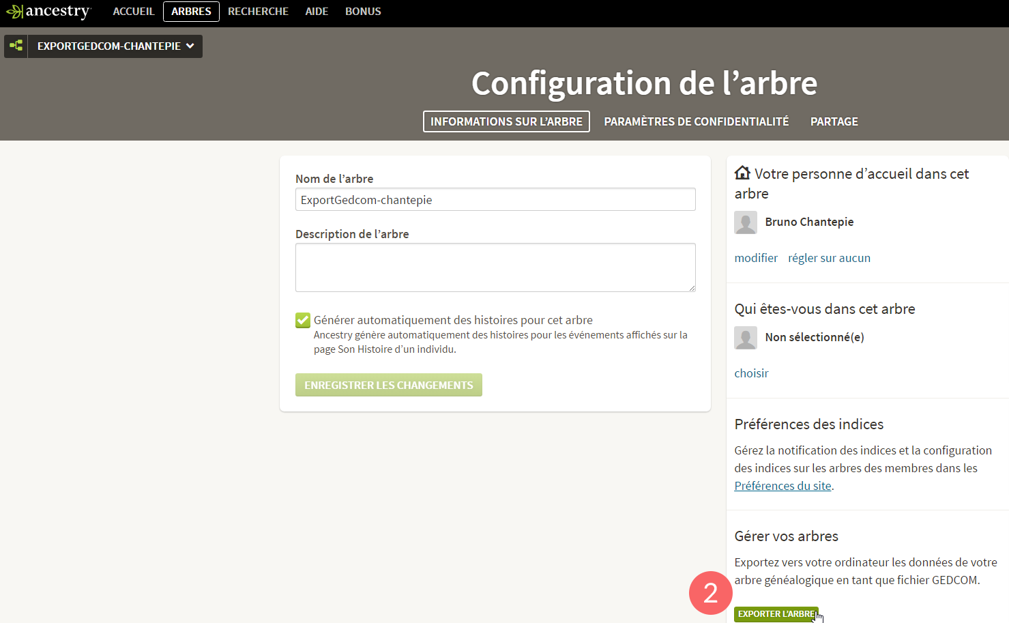
Task: Click the Nom de l'arbre text field
Action: coord(495,200)
